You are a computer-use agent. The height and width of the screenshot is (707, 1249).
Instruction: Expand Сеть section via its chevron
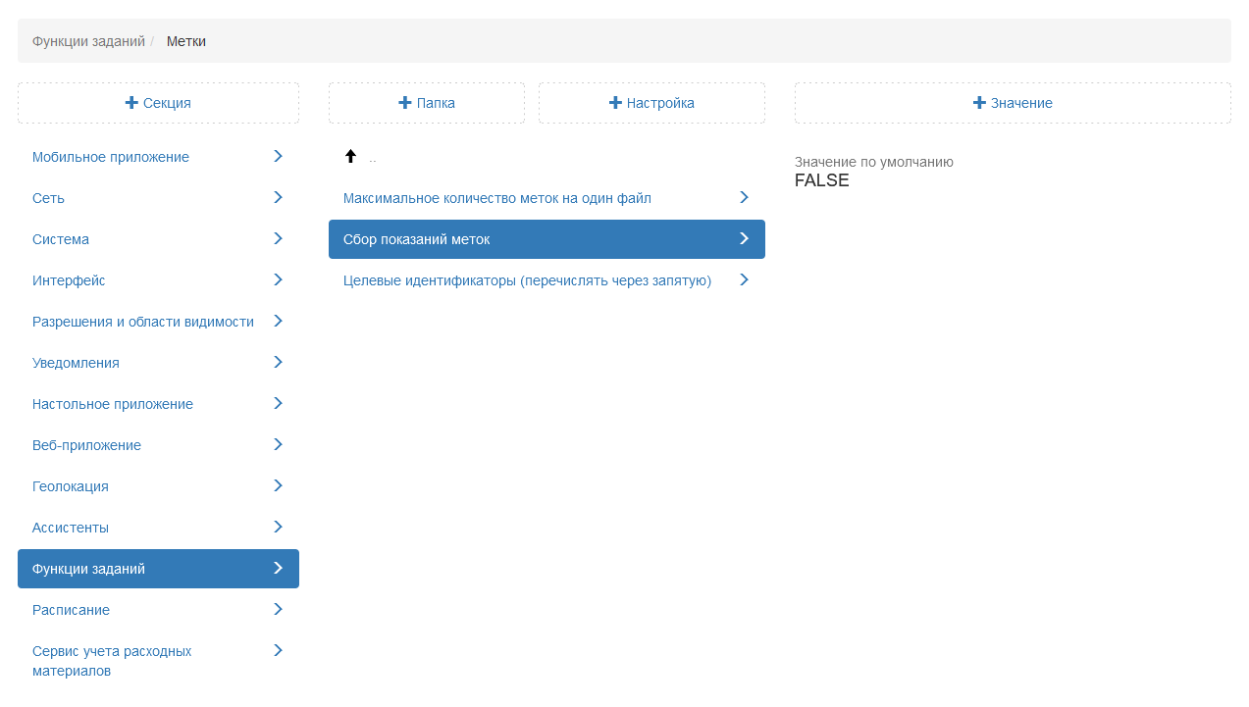click(x=278, y=197)
